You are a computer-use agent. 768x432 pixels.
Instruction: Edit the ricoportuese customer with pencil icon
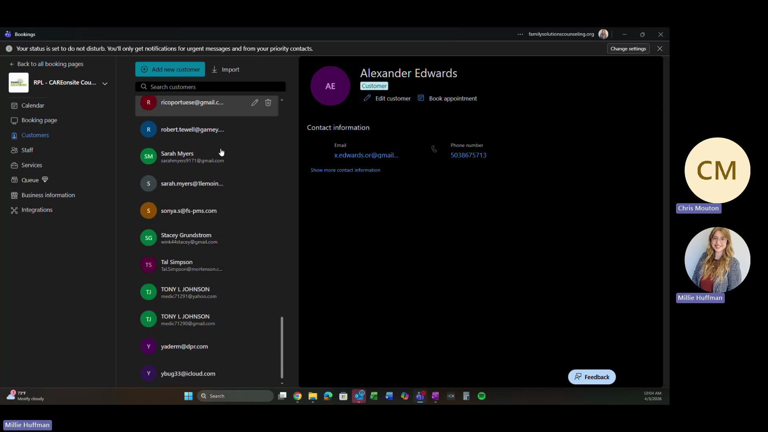pos(255,102)
